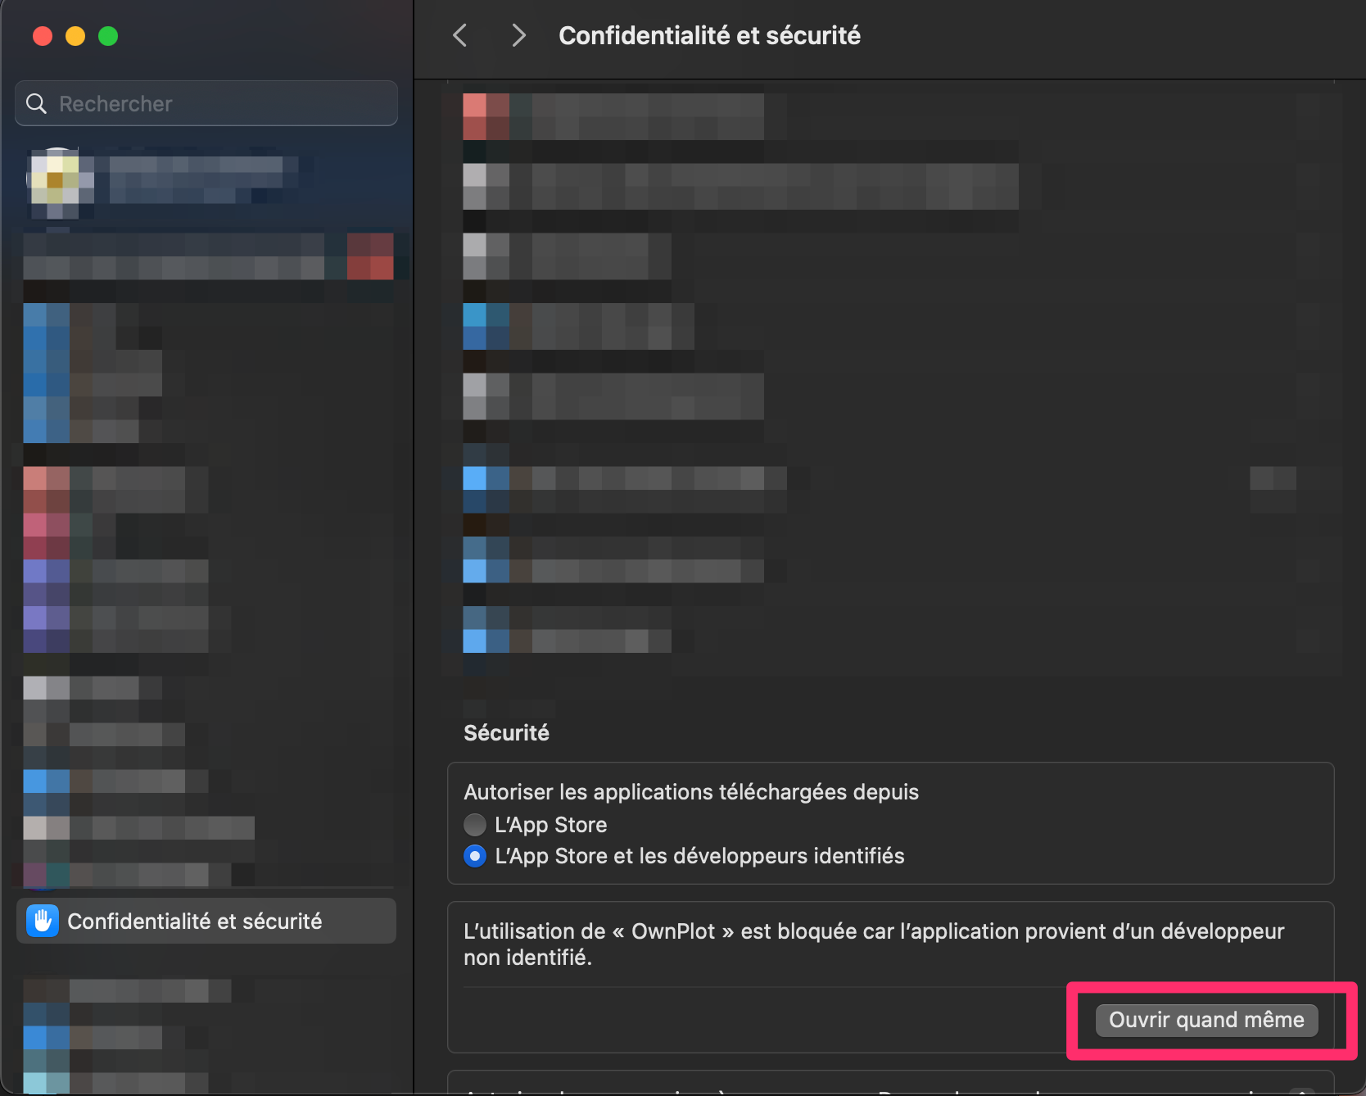Select L'App Store et les développeurs identifiés
Viewport: 1366px width, 1096px height.
[475, 856]
